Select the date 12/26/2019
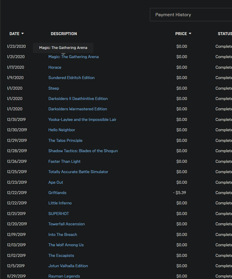 pyautogui.click(x=17, y=161)
